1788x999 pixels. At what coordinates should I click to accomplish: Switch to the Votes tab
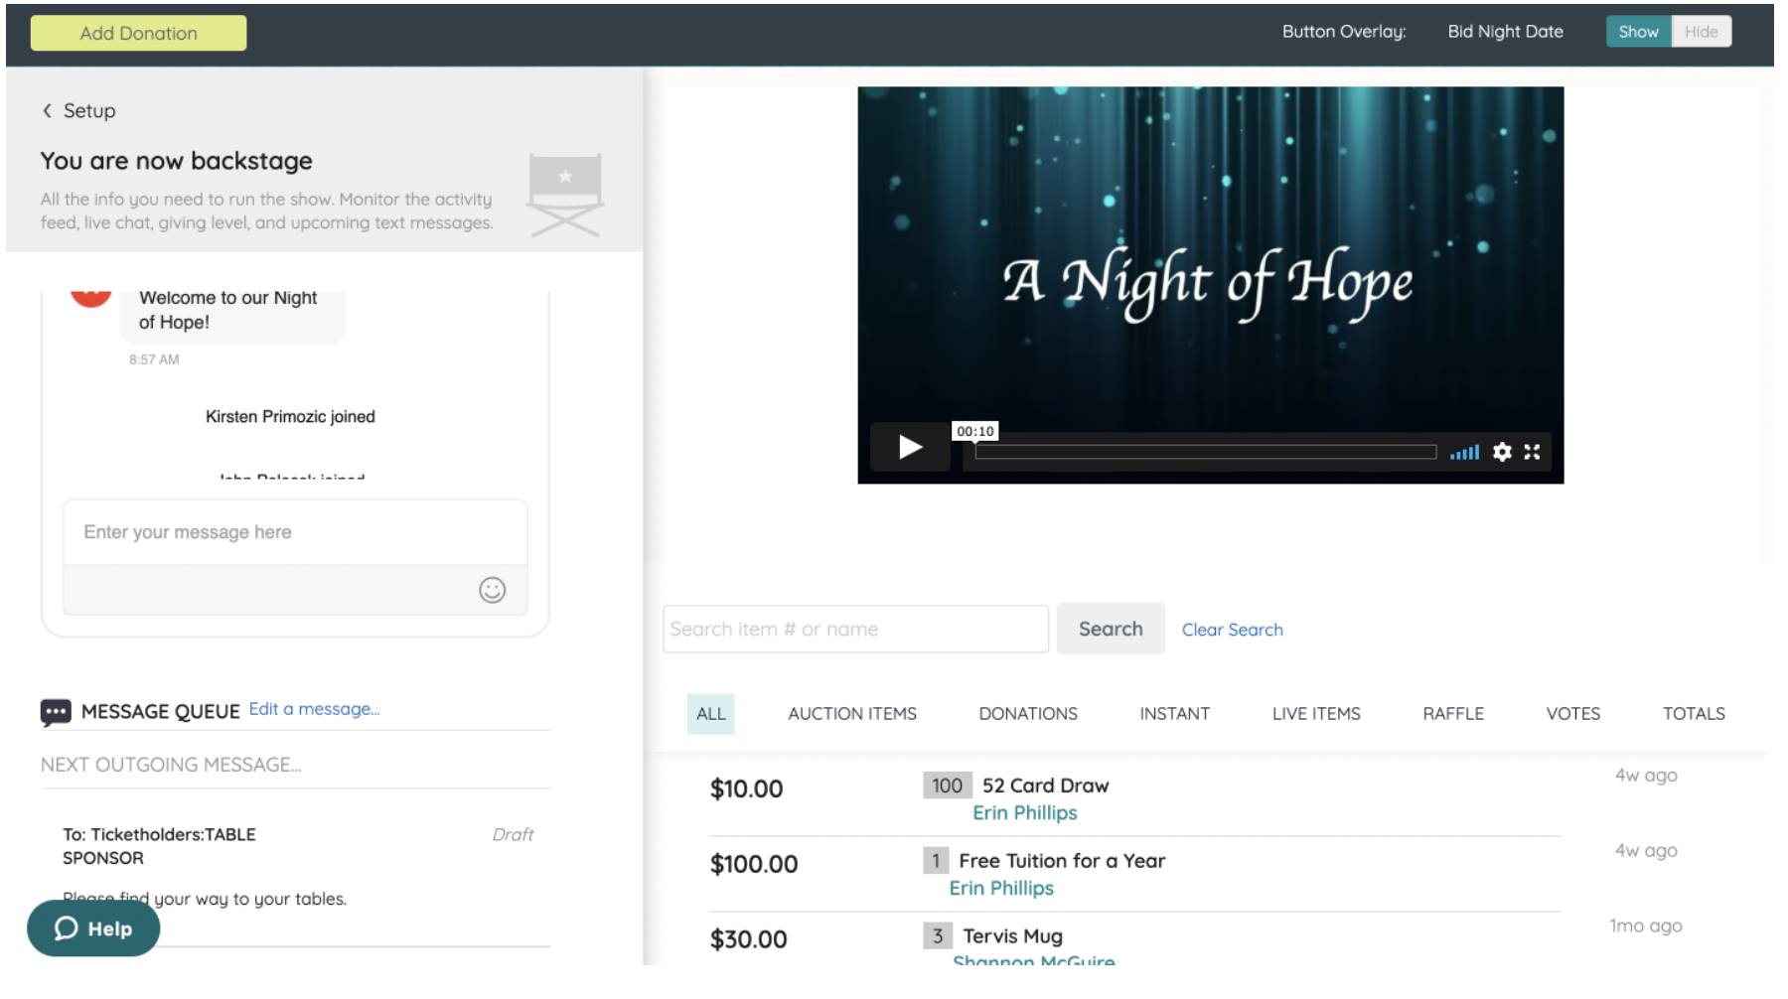[x=1573, y=714]
